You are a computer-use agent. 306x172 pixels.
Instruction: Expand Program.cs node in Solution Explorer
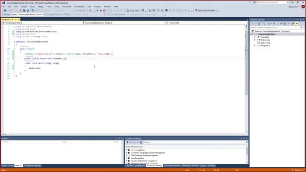click(x=254, y=46)
